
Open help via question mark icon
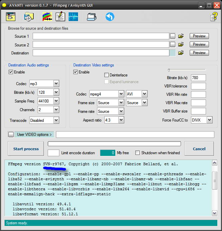[x=214, y=17]
